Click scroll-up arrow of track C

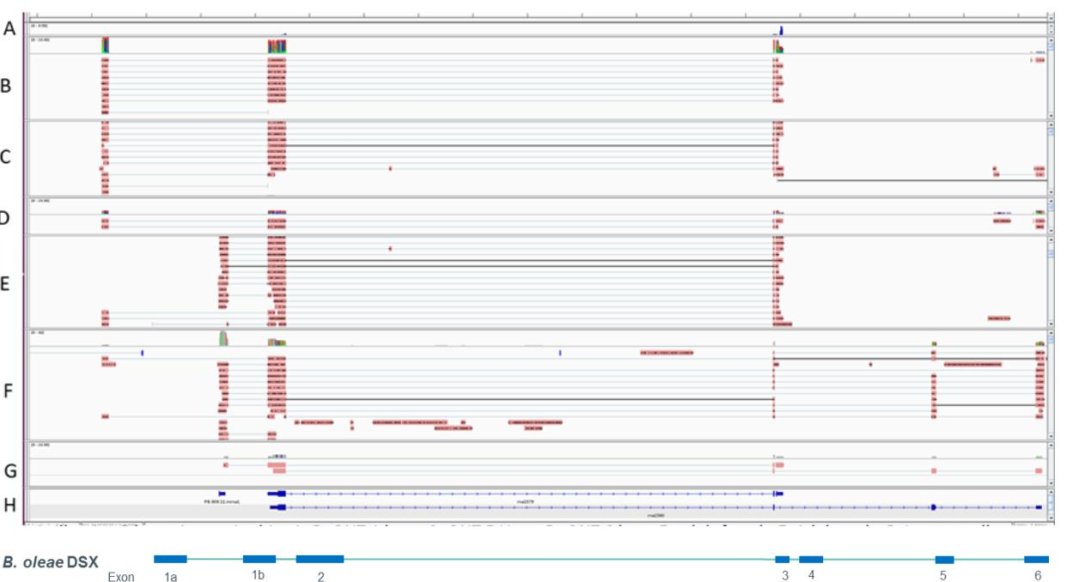1052,124
